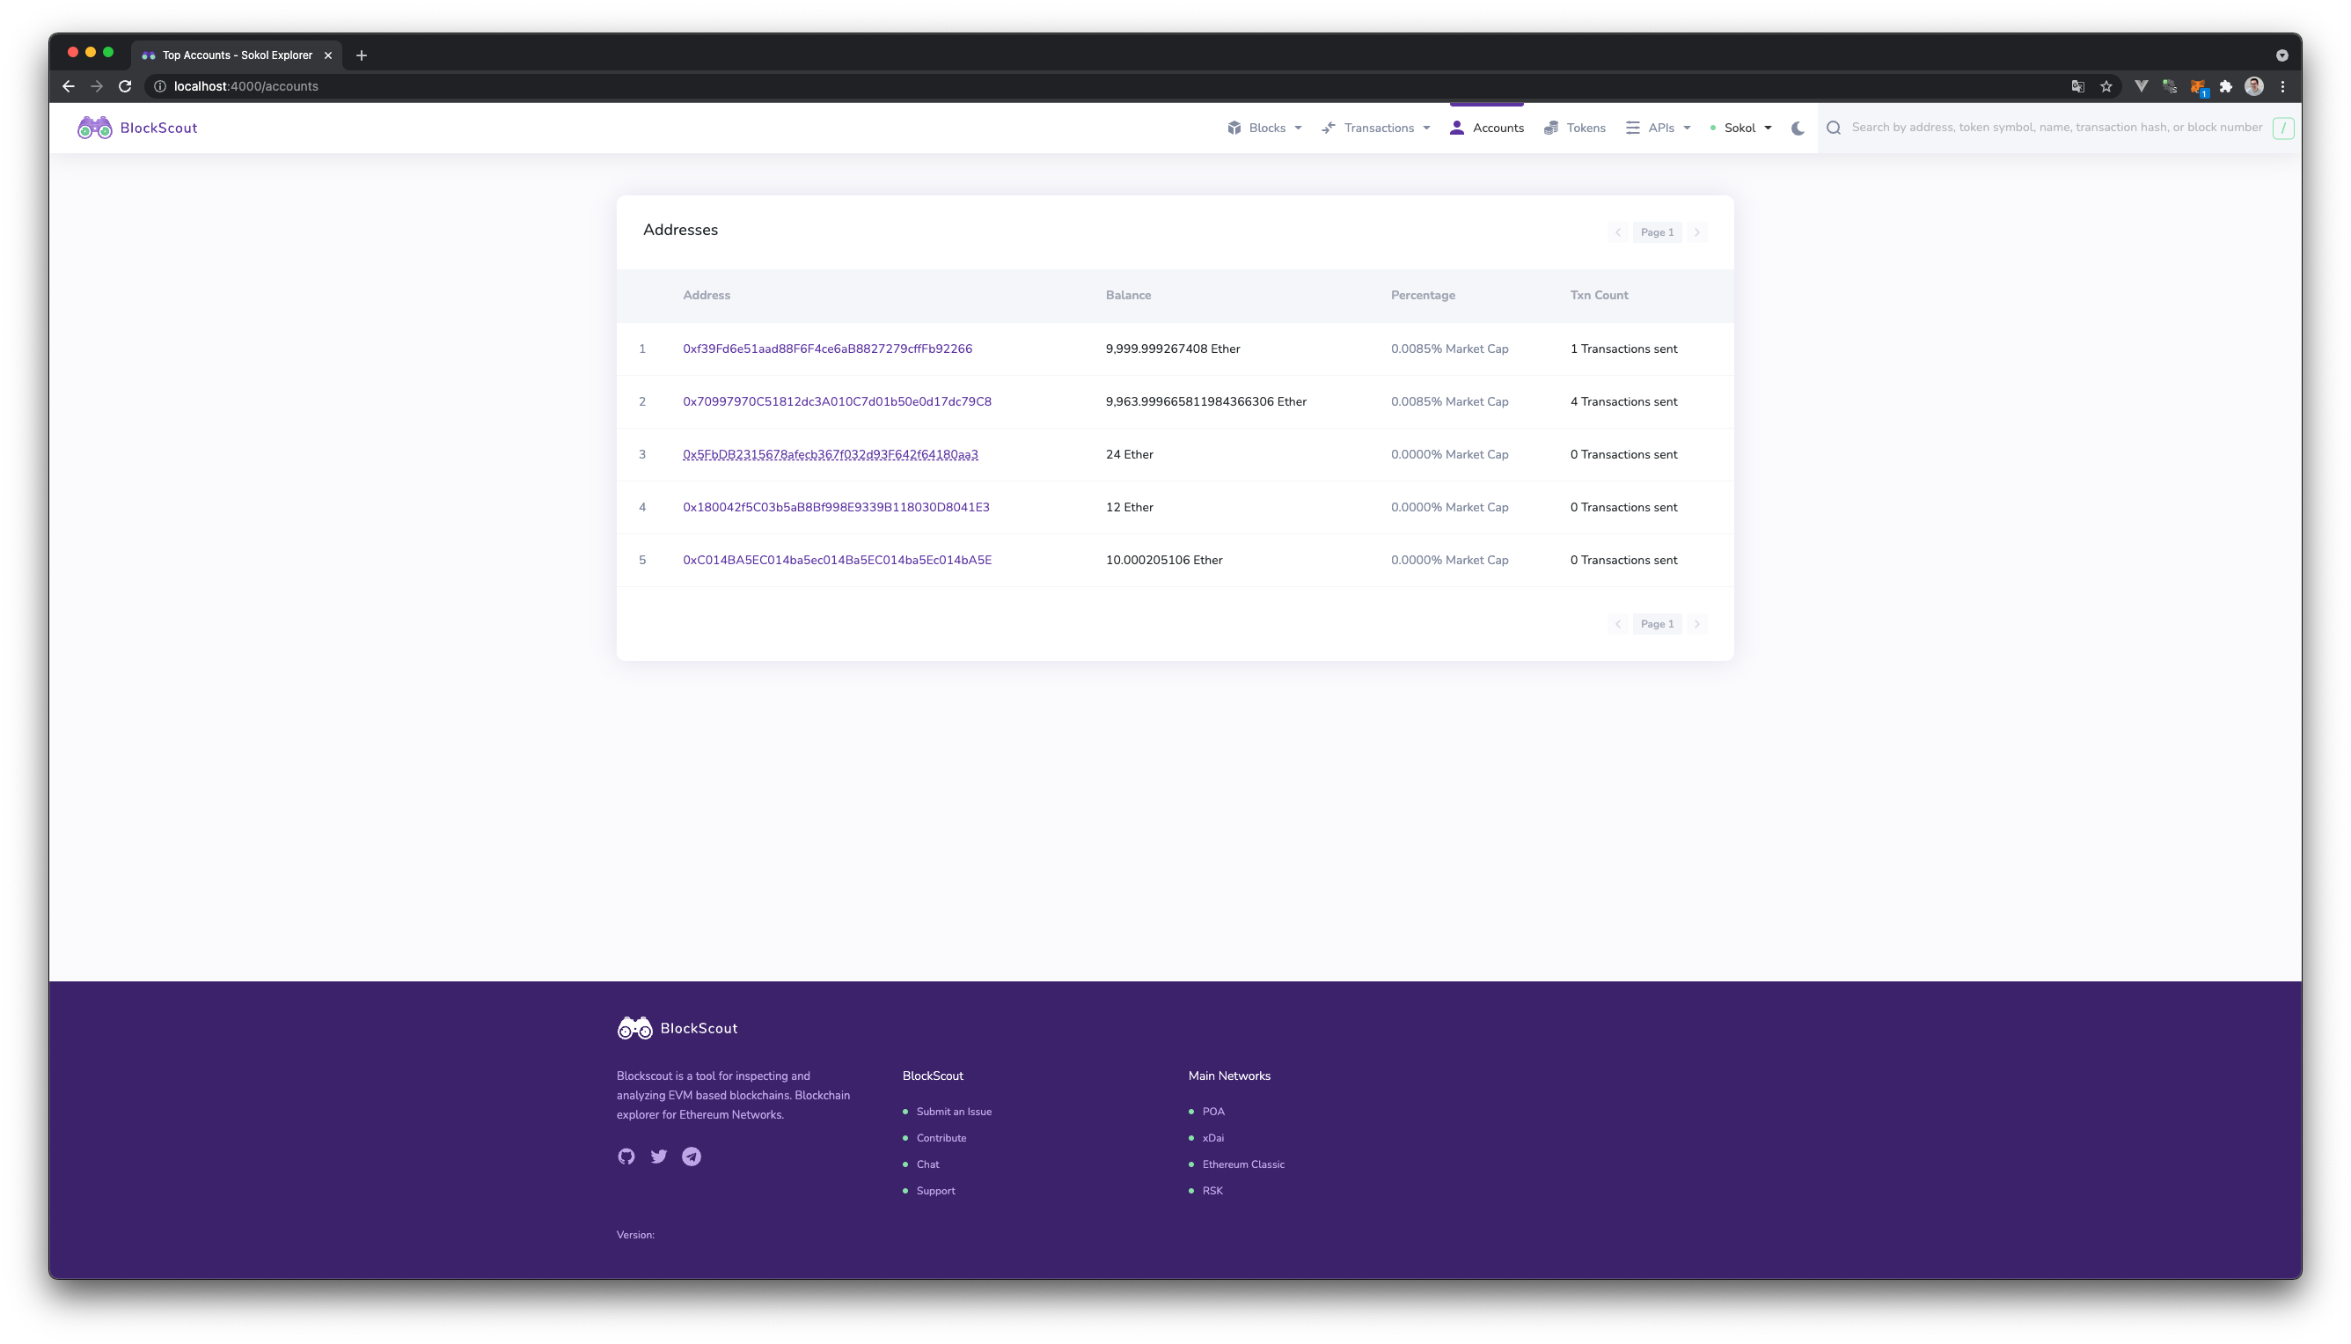The height and width of the screenshot is (1344, 2351).
Task: Open address 0xf39Fd6e51aad88F6F4ce6aB8827279cffFb92266
Action: (827, 349)
